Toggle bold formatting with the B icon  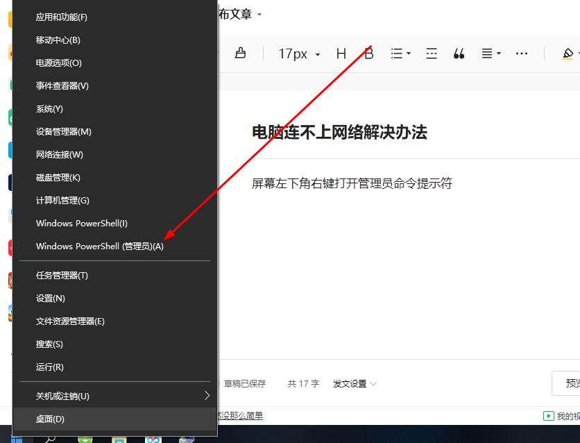pos(368,53)
